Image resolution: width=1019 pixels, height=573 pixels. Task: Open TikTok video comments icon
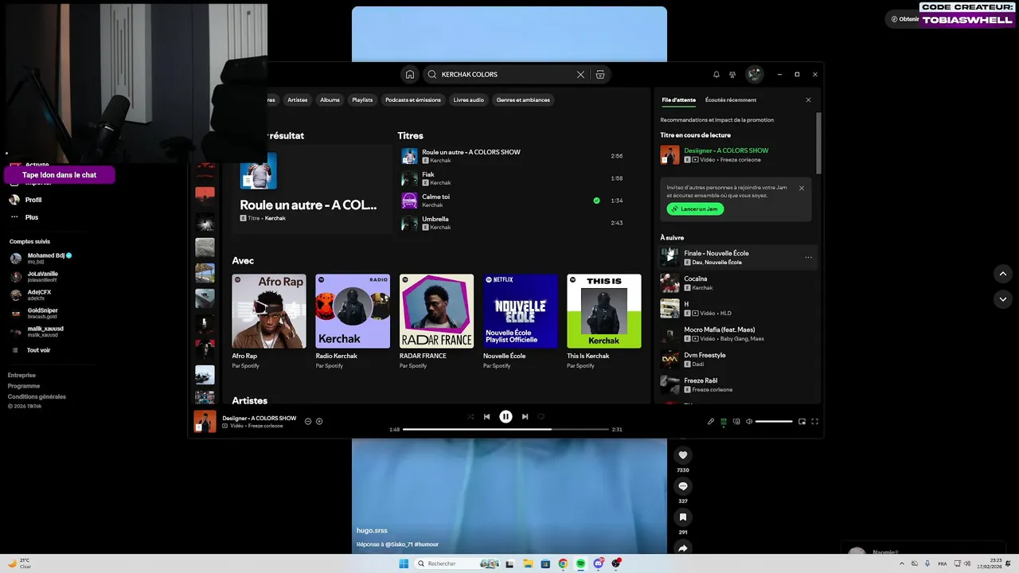682,486
